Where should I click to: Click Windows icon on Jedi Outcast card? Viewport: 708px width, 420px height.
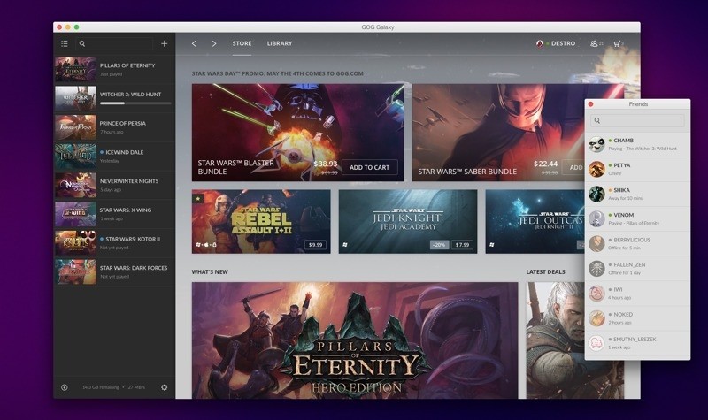pos(492,245)
